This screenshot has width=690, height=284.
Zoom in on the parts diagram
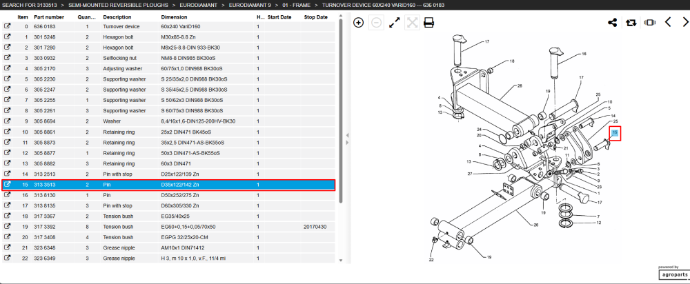tap(359, 23)
